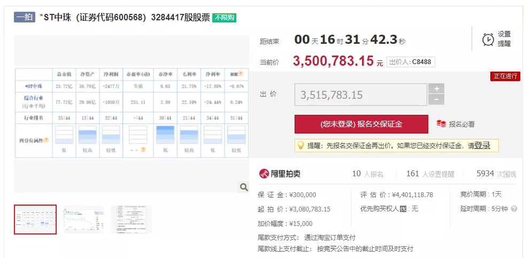The height and width of the screenshot is (258, 524).
Task: Click 报名交保证金 red button
Action: click(361, 124)
